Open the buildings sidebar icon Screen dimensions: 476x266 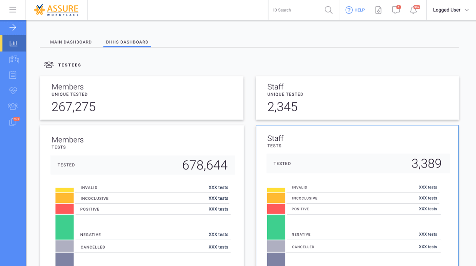point(14,59)
